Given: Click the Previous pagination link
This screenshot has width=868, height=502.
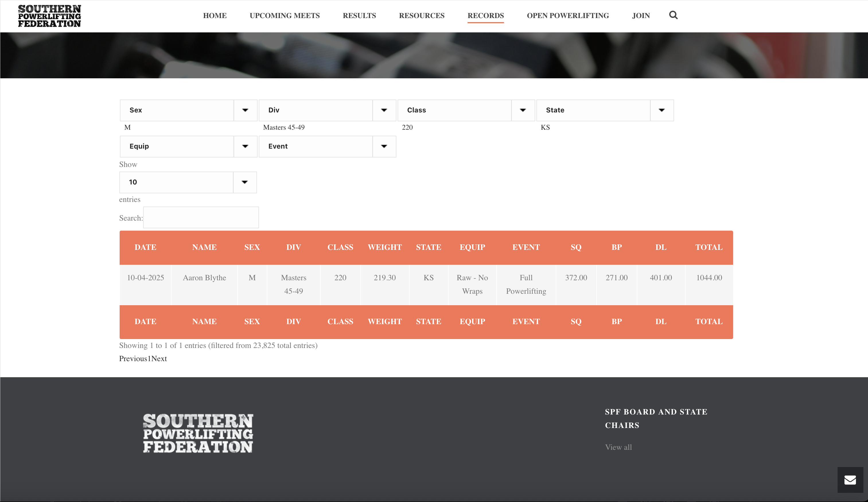Looking at the screenshot, I should (133, 358).
